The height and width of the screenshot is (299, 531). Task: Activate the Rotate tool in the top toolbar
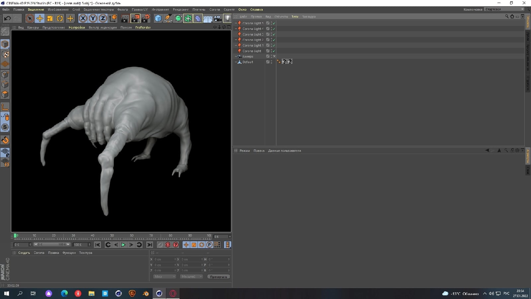[60, 19]
